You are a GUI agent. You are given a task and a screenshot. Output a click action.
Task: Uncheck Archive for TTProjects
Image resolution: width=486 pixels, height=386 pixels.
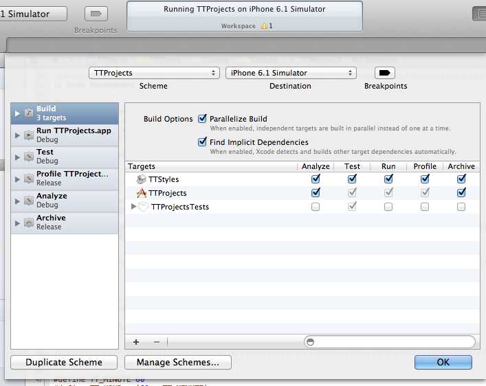point(461,192)
